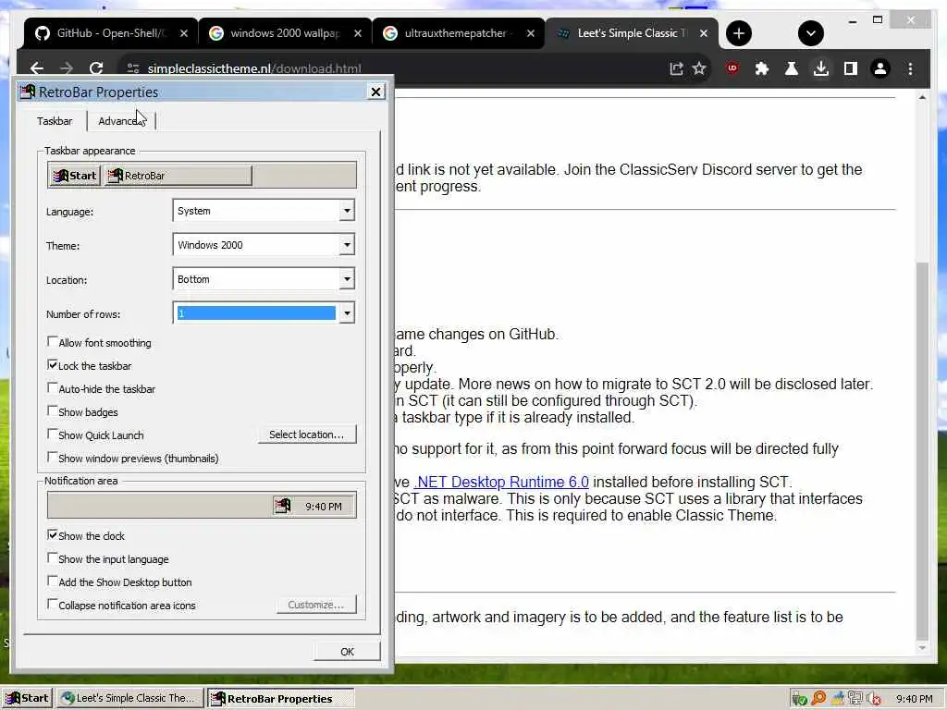
Task: Click the browser forward arrow
Action: 67,68
